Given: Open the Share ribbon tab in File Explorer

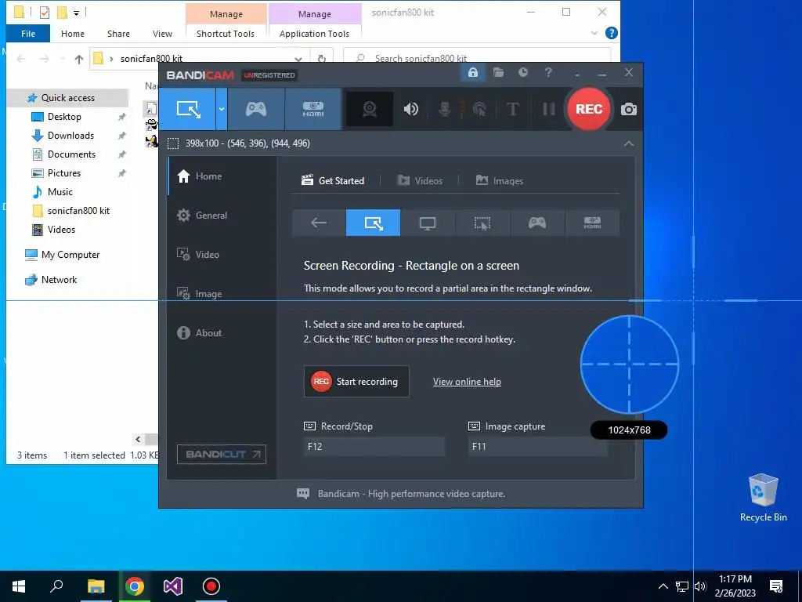Looking at the screenshot, I should coord(118,34).
